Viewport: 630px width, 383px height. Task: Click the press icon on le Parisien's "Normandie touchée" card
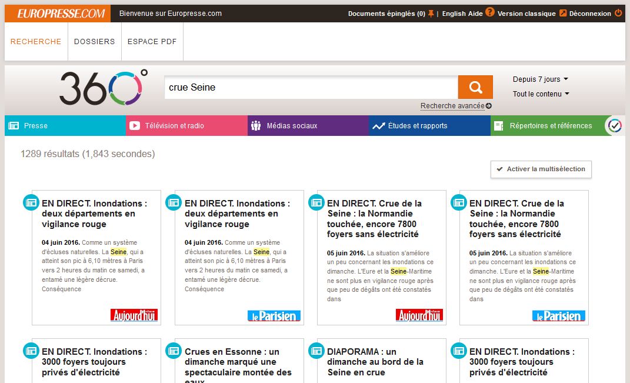(459, 202)
